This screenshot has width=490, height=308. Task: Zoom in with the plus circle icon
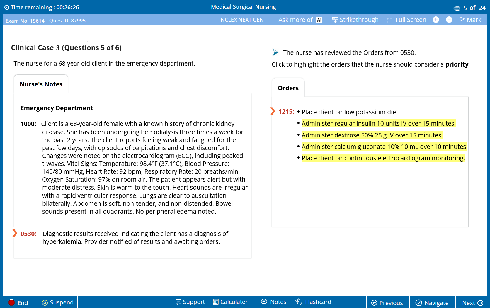(x=436, y=20)
